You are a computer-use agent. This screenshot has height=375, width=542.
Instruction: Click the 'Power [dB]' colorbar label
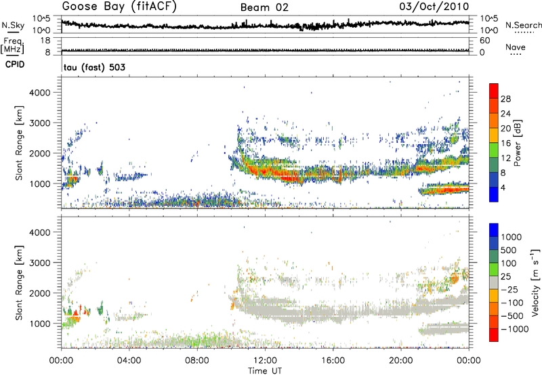(x=517, y=143)
